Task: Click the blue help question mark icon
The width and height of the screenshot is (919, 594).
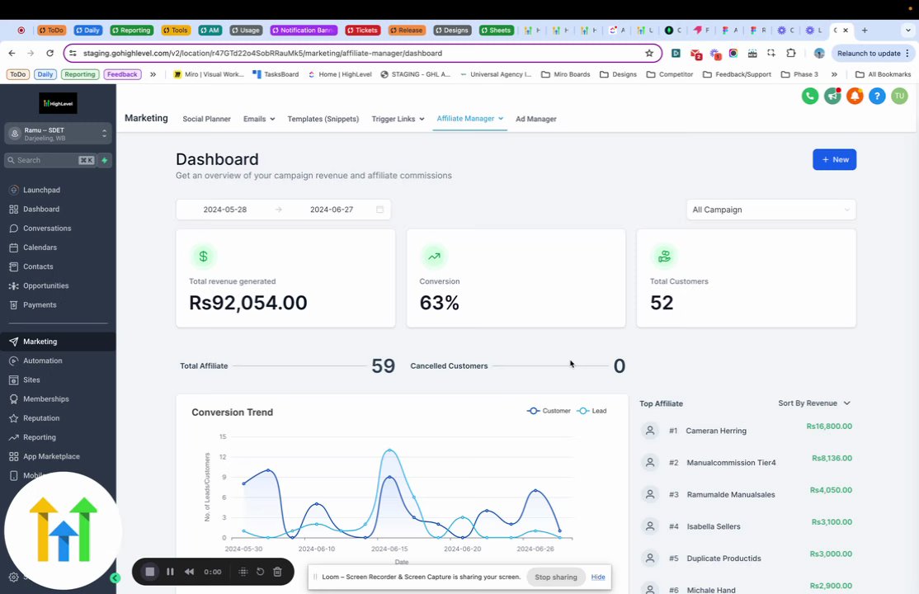Action: tap(877, 97)
